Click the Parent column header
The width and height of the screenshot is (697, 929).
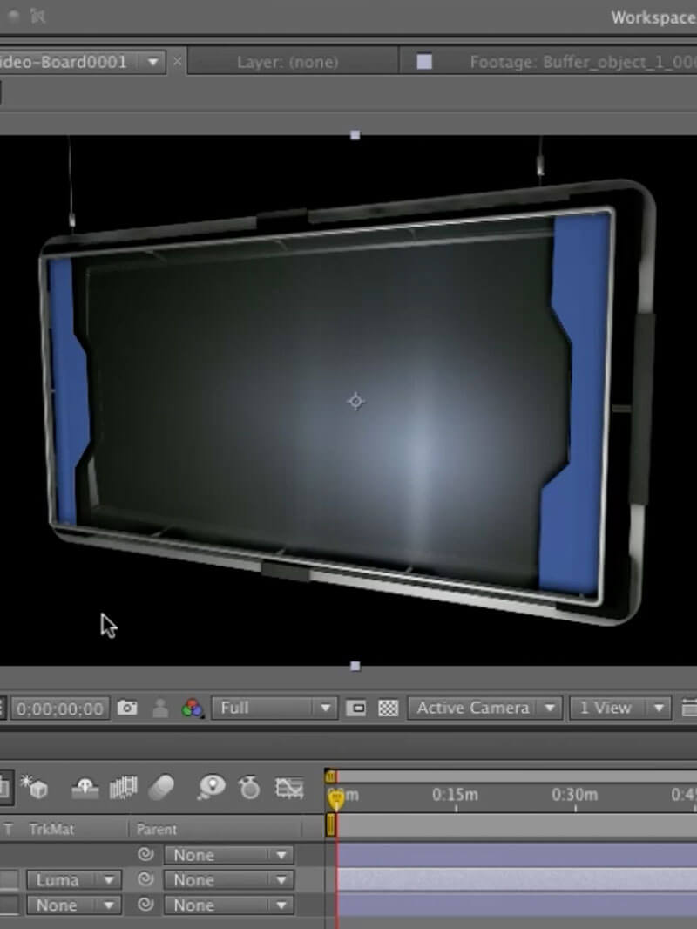pos(156,829)
